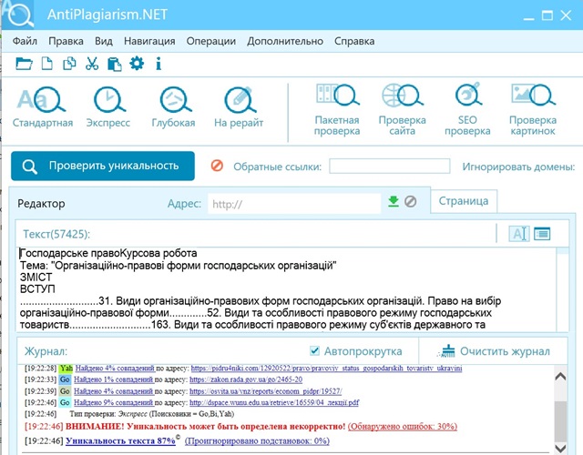The width and height of the screenshot is (583, 455).
Task: Click inside the text editor area
Action: 286,289
